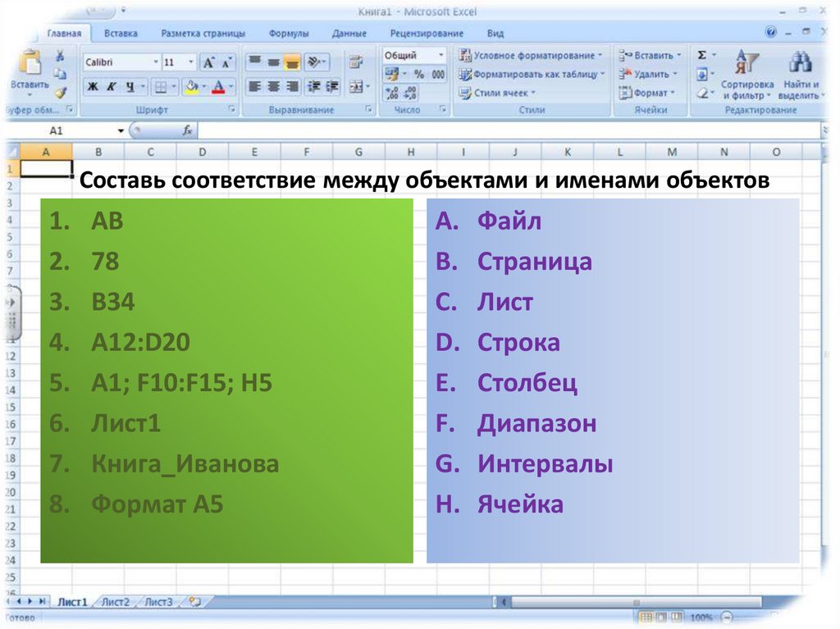
Task: Increase indent in alignment group
Action: click(333, 86)
